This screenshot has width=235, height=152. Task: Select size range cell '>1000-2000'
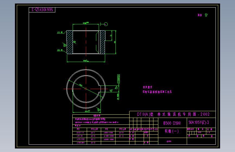tap(109, 136)
